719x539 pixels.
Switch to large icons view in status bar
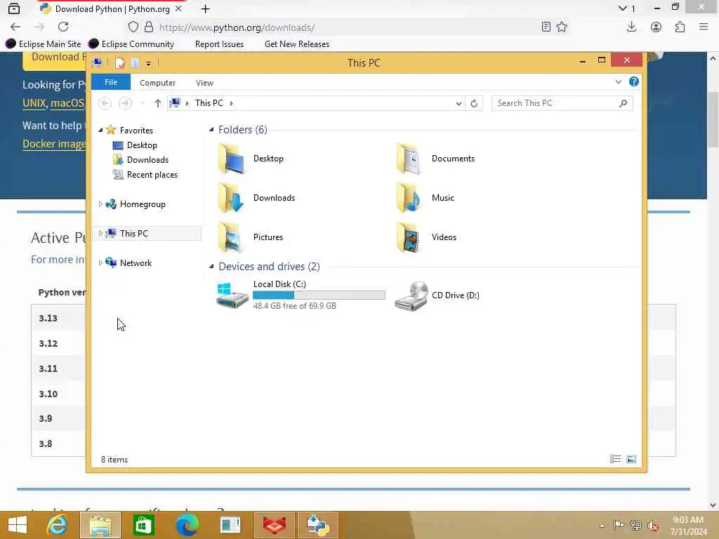tap(631, 459)
